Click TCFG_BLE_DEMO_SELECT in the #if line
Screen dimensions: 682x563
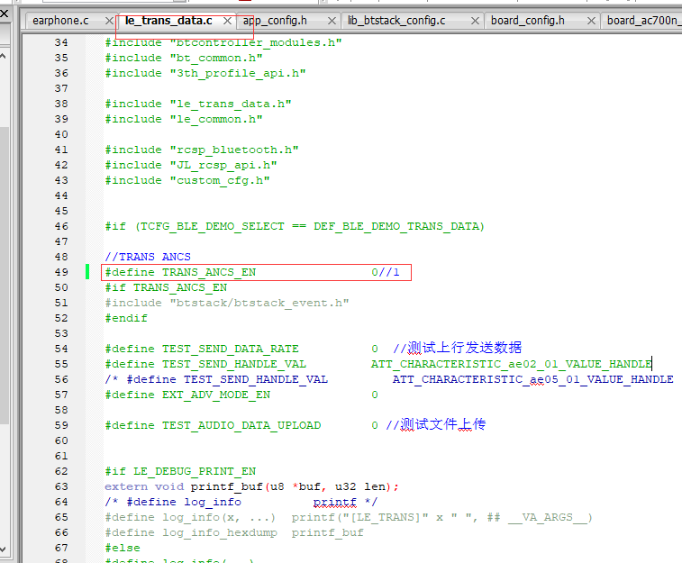pyautogui.click(x=213, y=226)
